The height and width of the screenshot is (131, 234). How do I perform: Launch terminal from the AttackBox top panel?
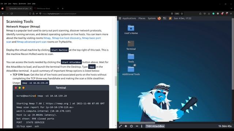[165, 18]
